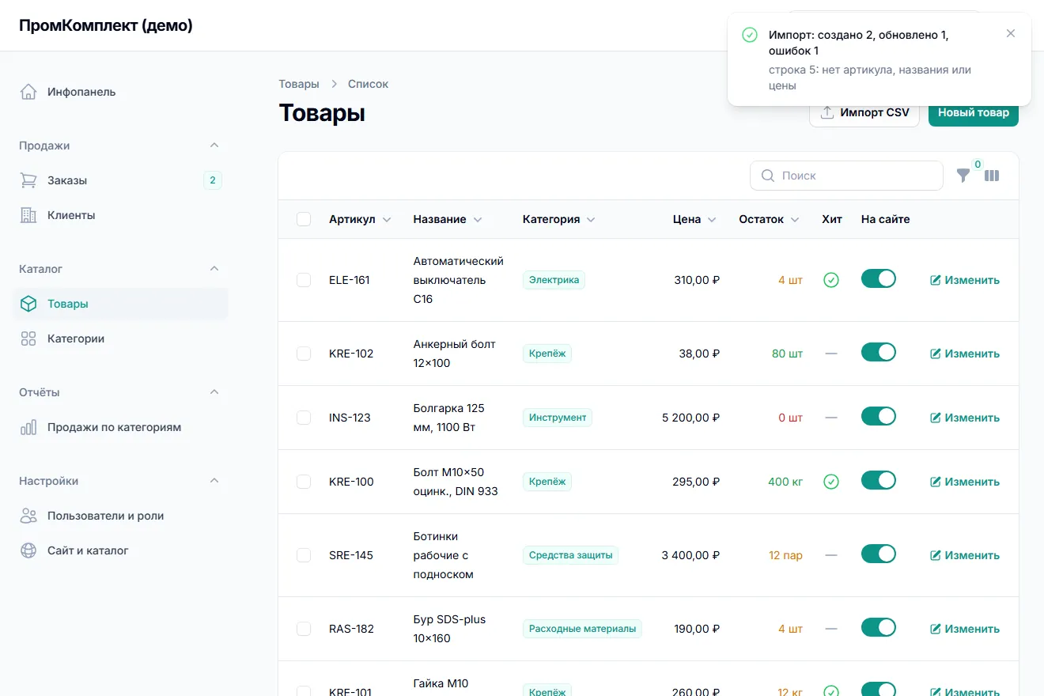
Task: Click the bar chart icon for Продажи по категориям
Action: pyautogui.click(x=28, y=427)
